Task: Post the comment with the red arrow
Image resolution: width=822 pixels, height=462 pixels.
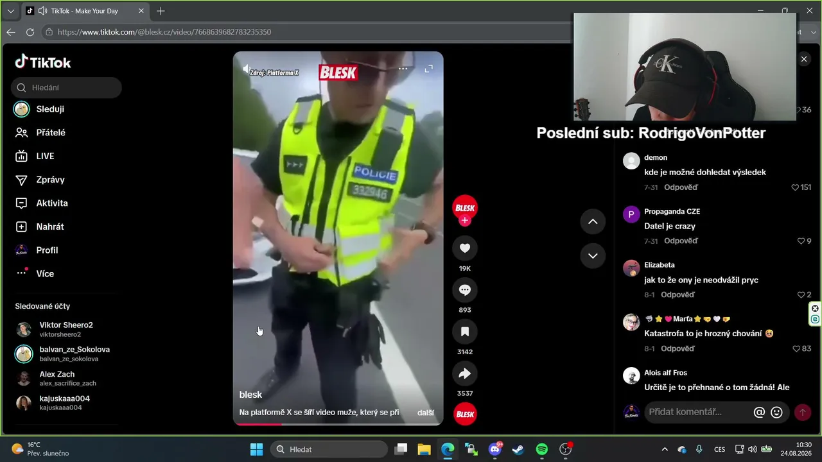Action: pos(802,413)
